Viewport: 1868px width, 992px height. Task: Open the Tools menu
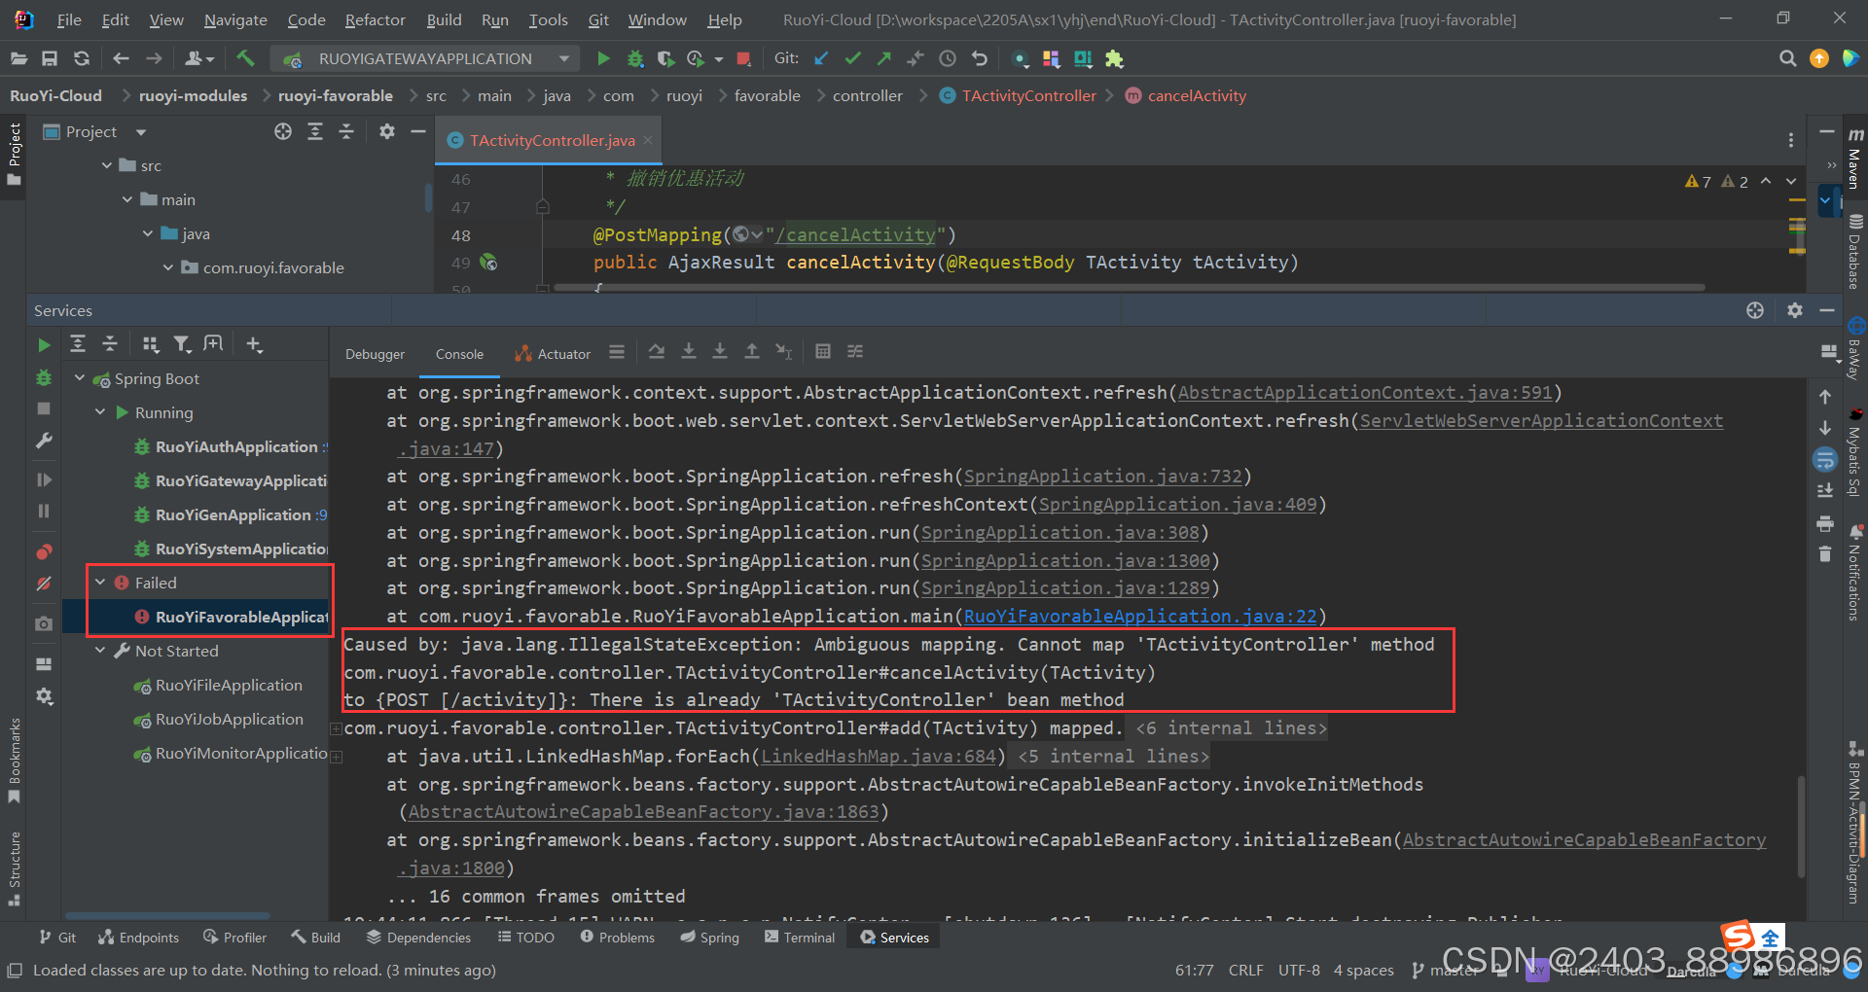pyautogui.click(x=548, y=19)
